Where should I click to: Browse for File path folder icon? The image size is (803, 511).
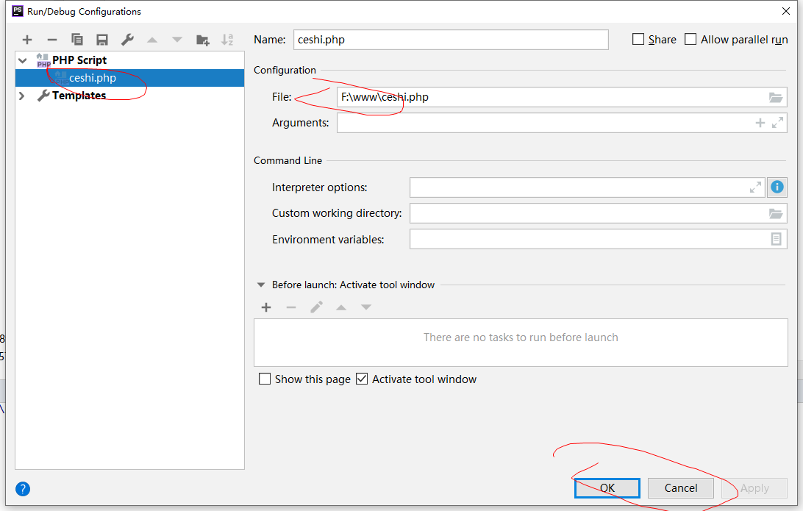776,97
